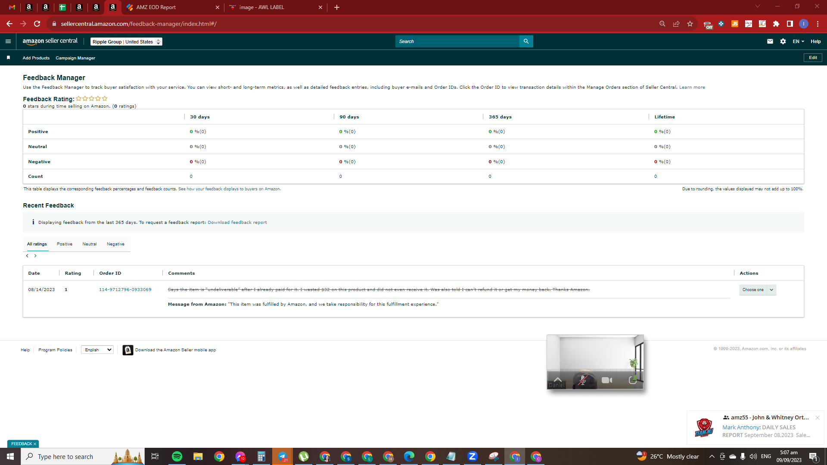Unmute microphone in the Zoom mini window

point(582,380)
